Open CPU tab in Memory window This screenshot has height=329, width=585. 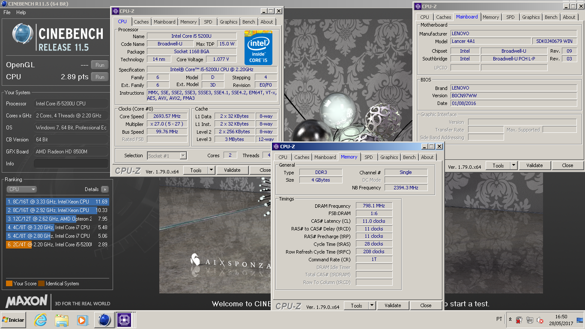point(283,157)
